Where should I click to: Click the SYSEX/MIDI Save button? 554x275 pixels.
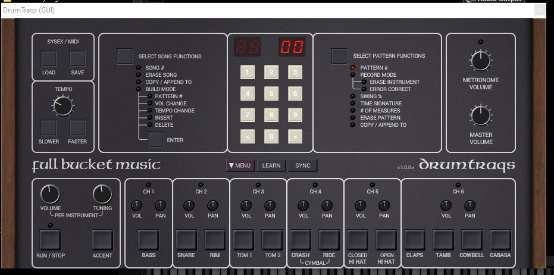coord(77,59)
